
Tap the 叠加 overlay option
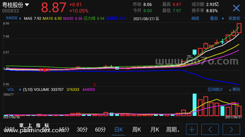tap(214, 18)
